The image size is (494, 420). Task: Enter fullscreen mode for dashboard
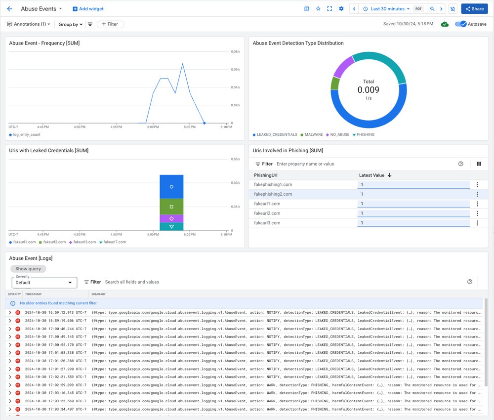(329, 9)
